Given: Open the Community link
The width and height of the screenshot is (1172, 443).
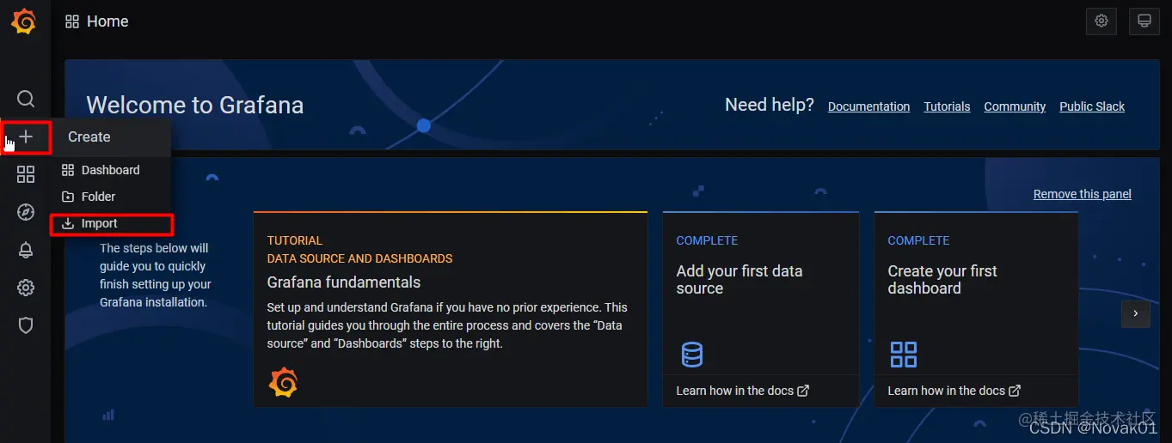Looking at the screenshot, I should (x=1015, y=106).
